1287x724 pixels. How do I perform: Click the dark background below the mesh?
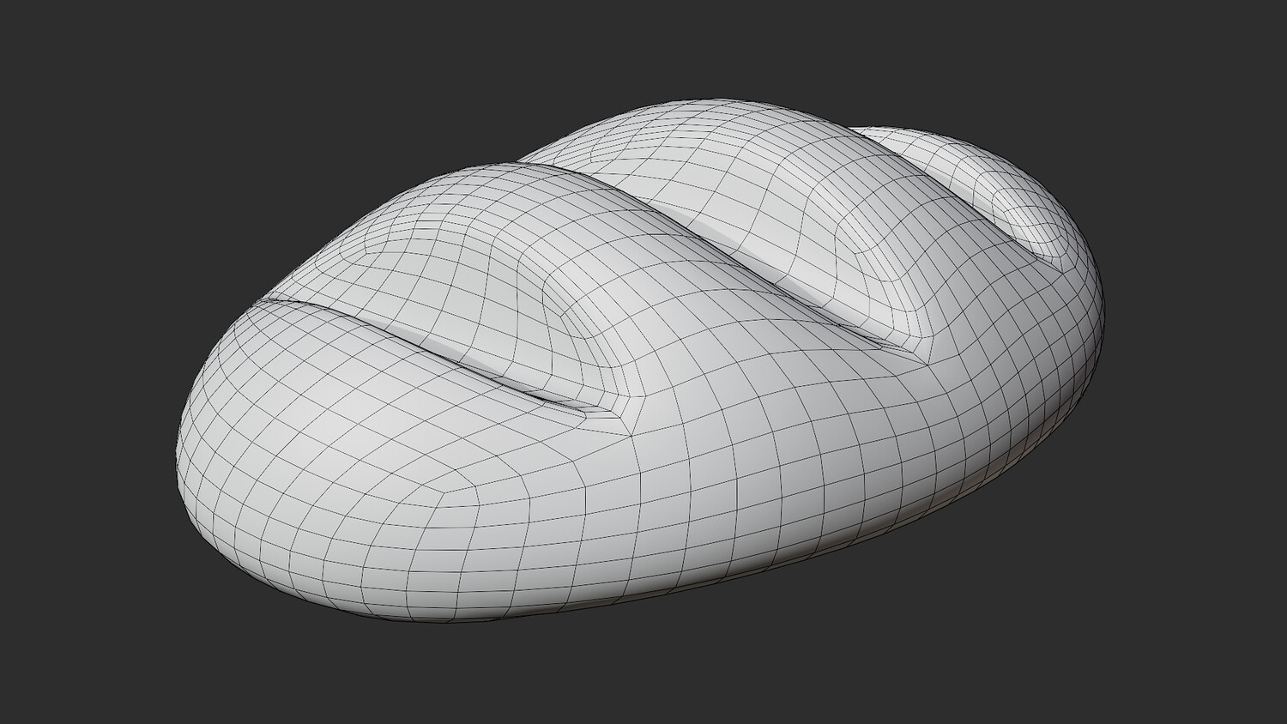tap(643, 678)
